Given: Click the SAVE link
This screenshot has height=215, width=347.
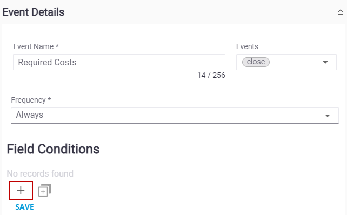Looking at the screenshot, I should pos(24,207).
